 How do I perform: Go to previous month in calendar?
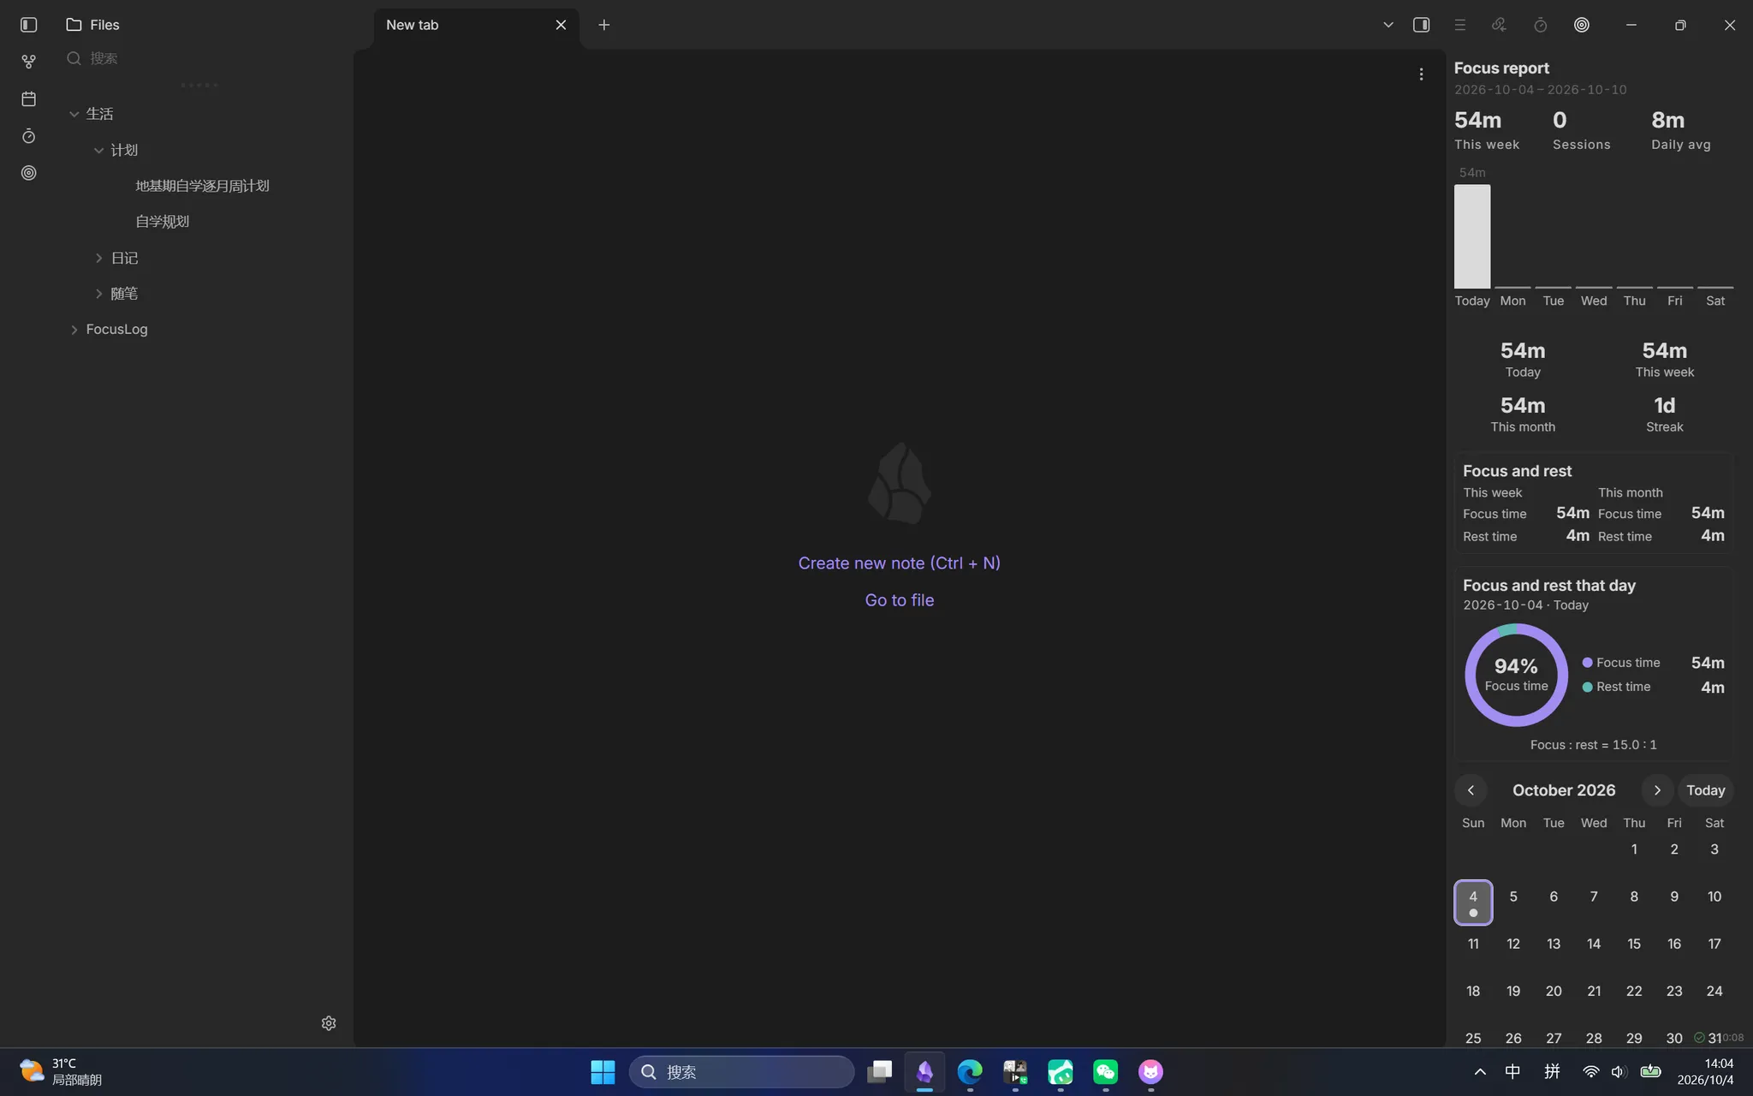pos(1471,790)
